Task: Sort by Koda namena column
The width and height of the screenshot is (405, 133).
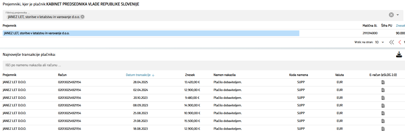Action: pos(299,75)
